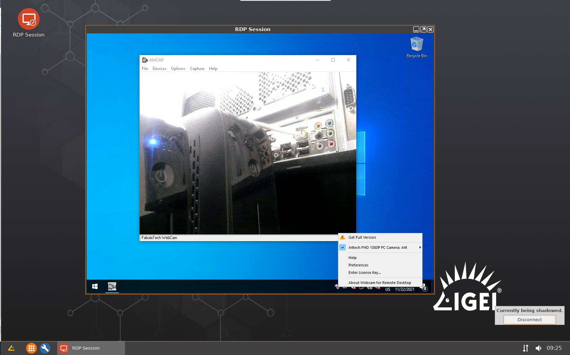Open the Help menu in AMCAP menu bar

pos(213,69)
